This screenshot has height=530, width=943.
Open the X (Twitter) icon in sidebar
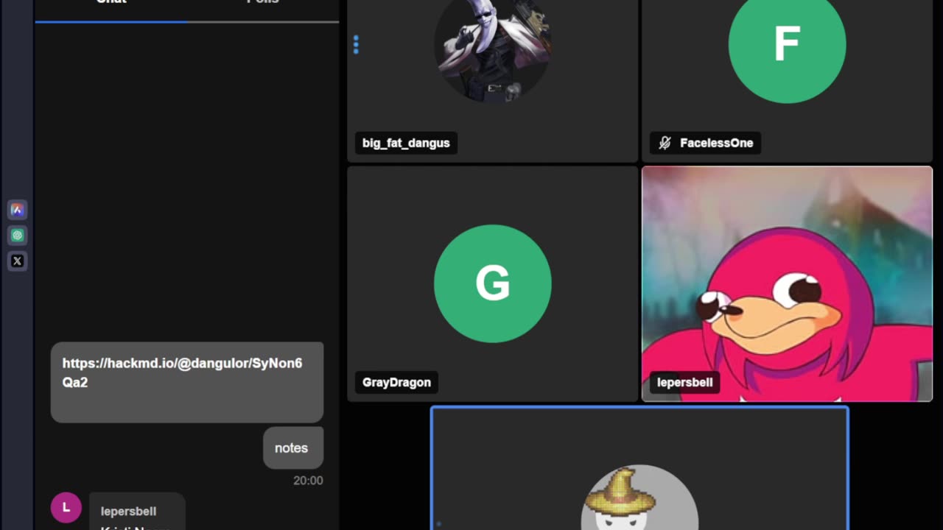pyautogui.click(x=18, y=261)
